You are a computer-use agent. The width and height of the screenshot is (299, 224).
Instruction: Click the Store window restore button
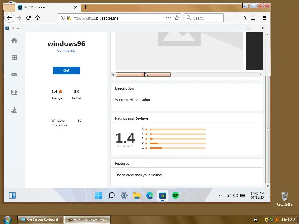pyautogui.click(x=248, y=28)
